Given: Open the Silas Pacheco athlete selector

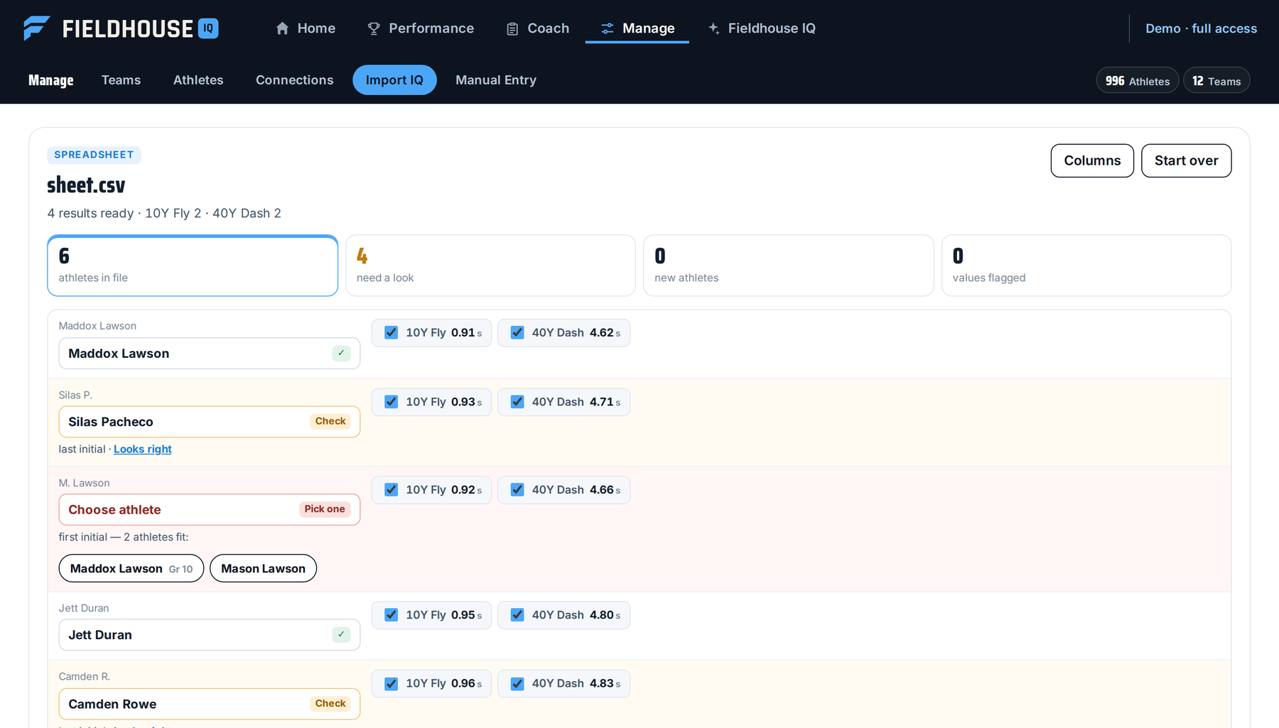Looking at the screenshot, I should pyautogui.click(x=209, y=422).
